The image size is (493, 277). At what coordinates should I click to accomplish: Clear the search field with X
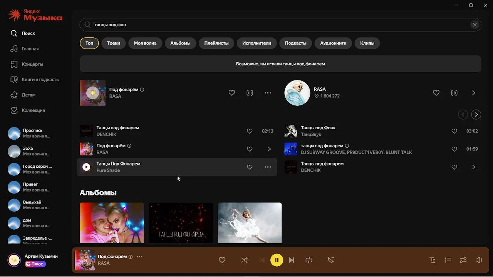[475, 25]
